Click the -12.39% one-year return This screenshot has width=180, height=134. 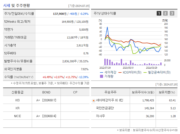pyautogui.click(x=83, y=77)
